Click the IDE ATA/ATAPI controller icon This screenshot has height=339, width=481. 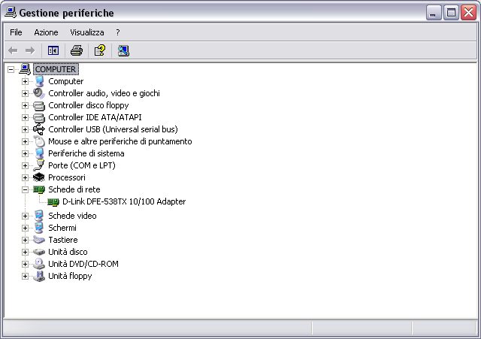[x=39, y=117]
